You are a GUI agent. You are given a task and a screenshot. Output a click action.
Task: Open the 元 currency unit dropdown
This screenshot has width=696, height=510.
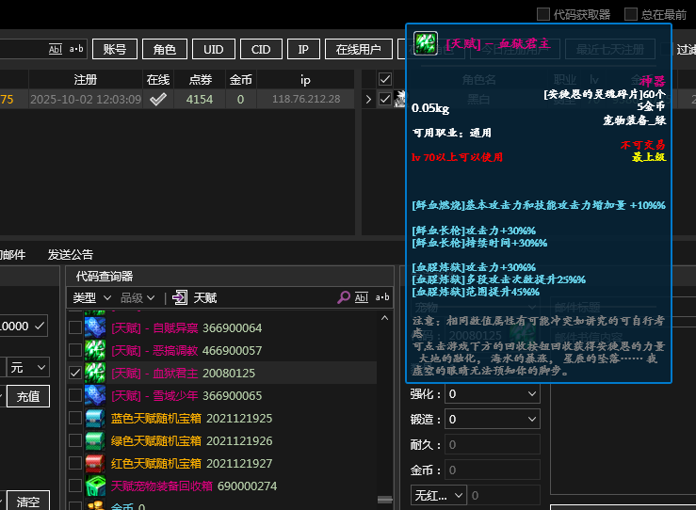point(28,367)
